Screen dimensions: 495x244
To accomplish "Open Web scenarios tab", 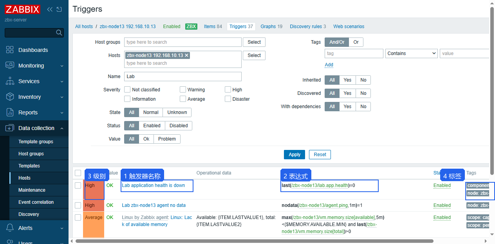I will (x=349, y=27).
